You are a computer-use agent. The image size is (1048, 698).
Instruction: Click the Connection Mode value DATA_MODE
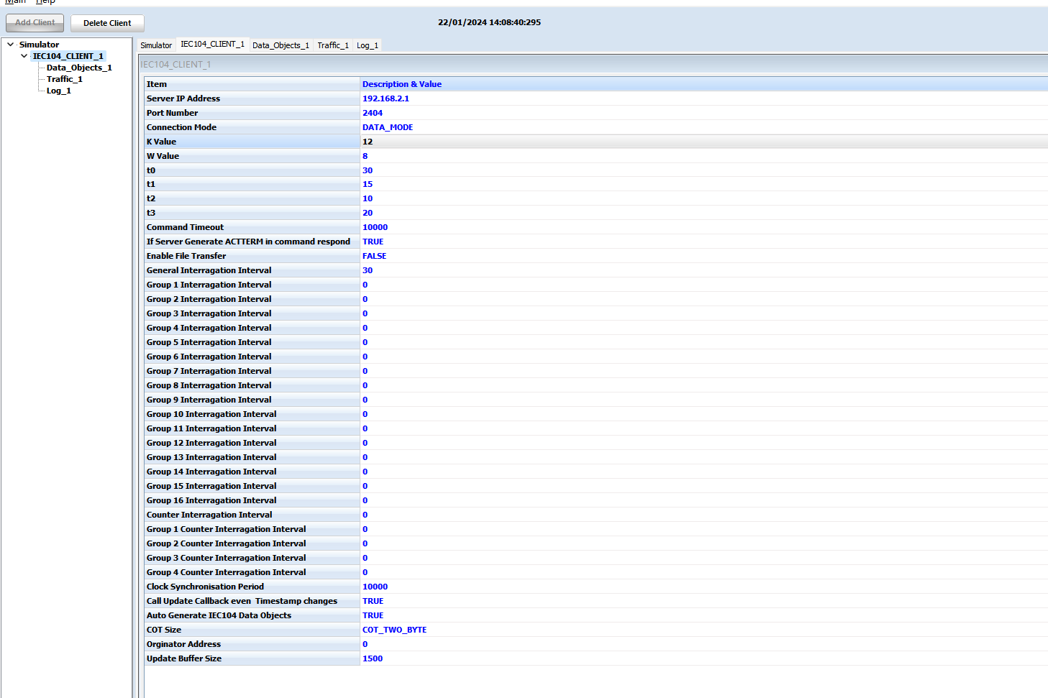pos(388,127)
